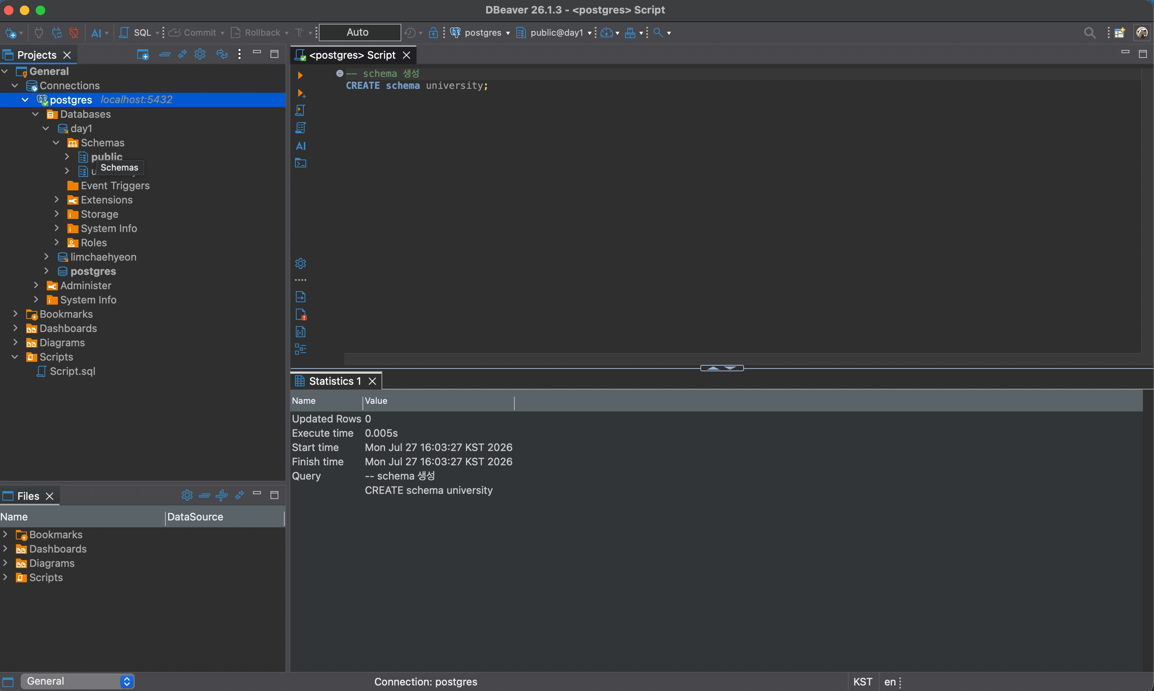Screen dimensions: 1154x691
Task: Click the Reconnect icon in main toolbar
Action: pos(56,33)
